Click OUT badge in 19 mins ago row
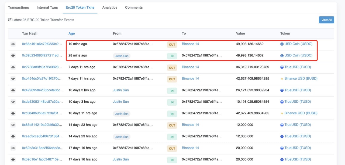 point(172,45)
